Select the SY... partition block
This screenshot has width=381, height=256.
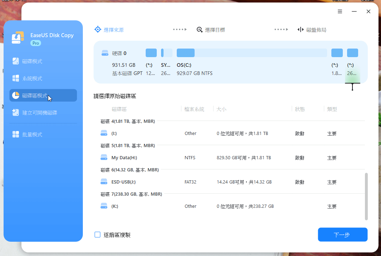[x=167, y=53]
